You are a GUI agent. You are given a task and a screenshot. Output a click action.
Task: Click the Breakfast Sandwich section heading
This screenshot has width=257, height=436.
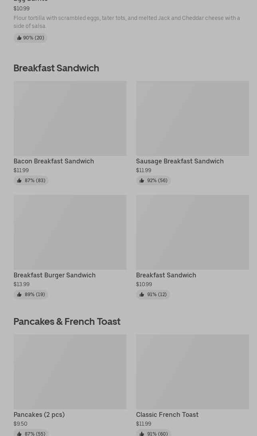(56, 68)
